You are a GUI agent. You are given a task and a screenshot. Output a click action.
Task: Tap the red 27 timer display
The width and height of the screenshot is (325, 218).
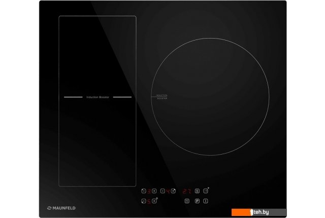click(x=187, y=191)
